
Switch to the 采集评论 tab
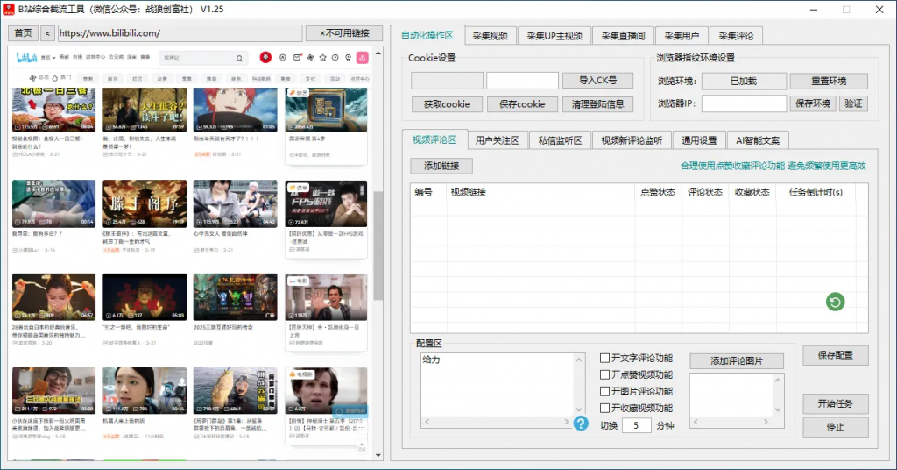(x=736, y=35)
